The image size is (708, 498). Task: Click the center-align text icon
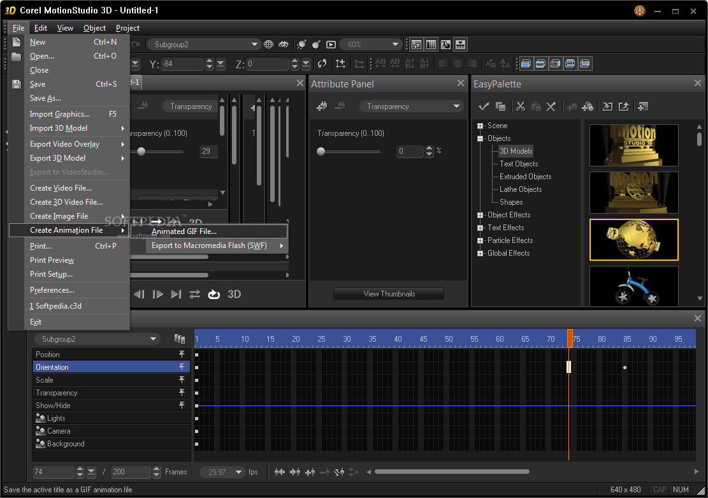tap(458, 64)
